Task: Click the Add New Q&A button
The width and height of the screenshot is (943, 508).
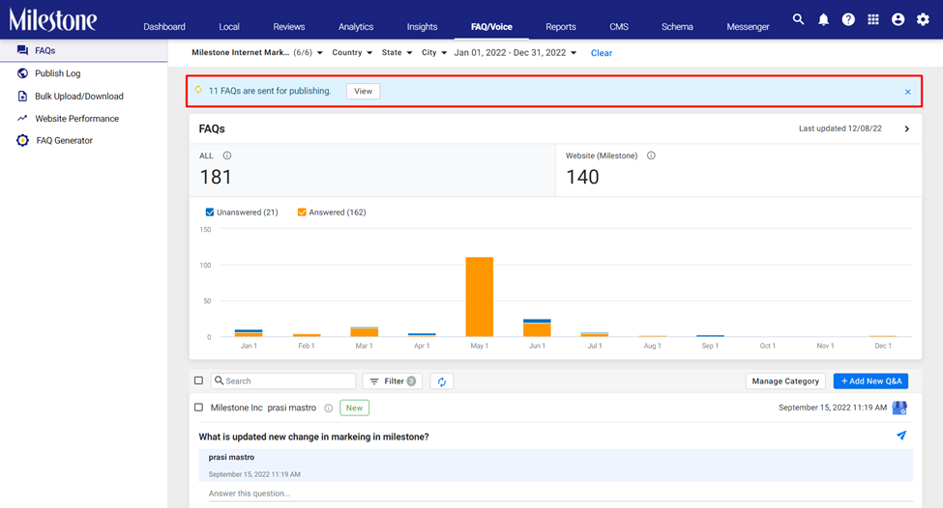Action: click(x=870, y=381)
